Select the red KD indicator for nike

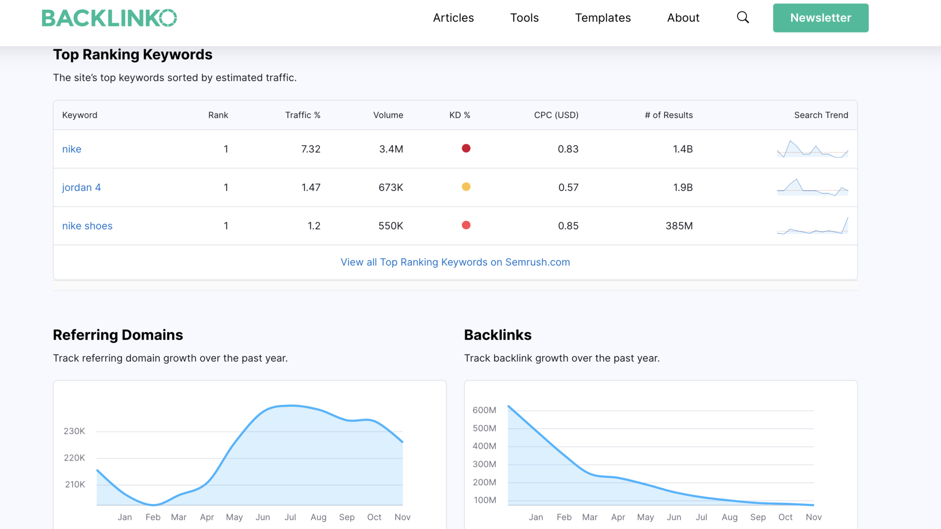coord(466,148)
